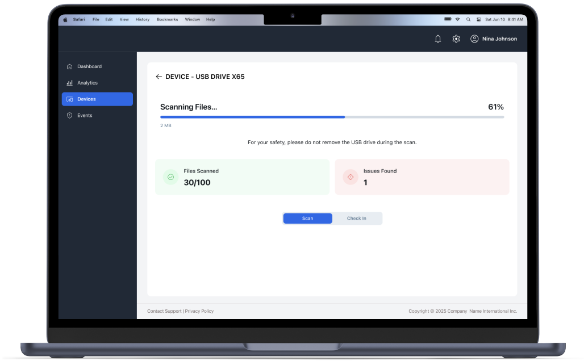Click the back arrow beside DEVICE title
The width and height of the screenshot is (584, 361).
click(158, 77)
